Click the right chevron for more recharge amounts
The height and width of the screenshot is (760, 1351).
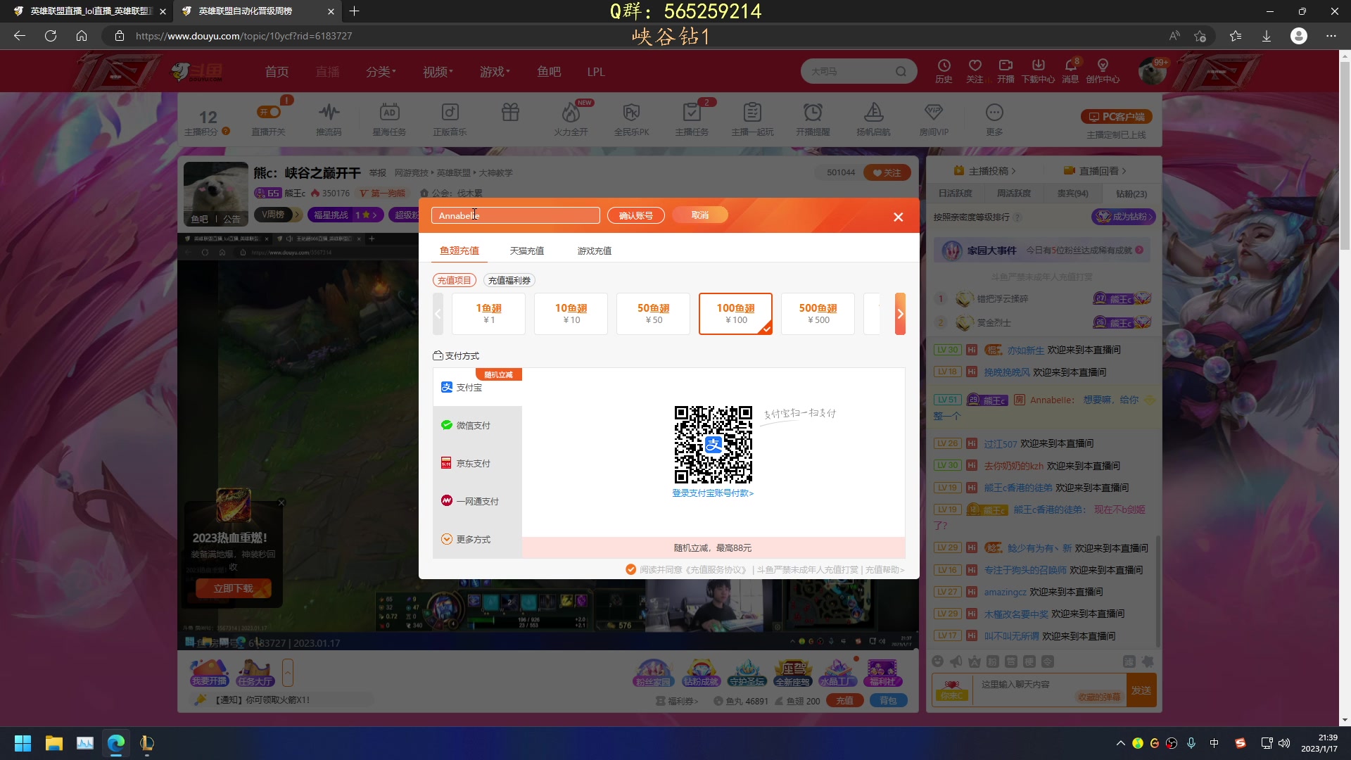[x=901, y=313]
